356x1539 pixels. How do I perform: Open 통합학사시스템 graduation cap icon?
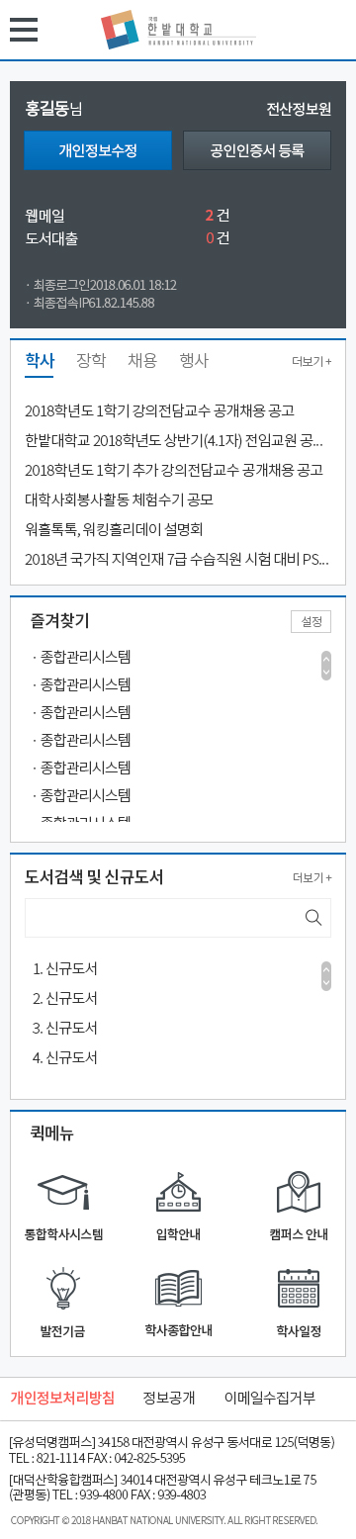[x=63, y=1191]
